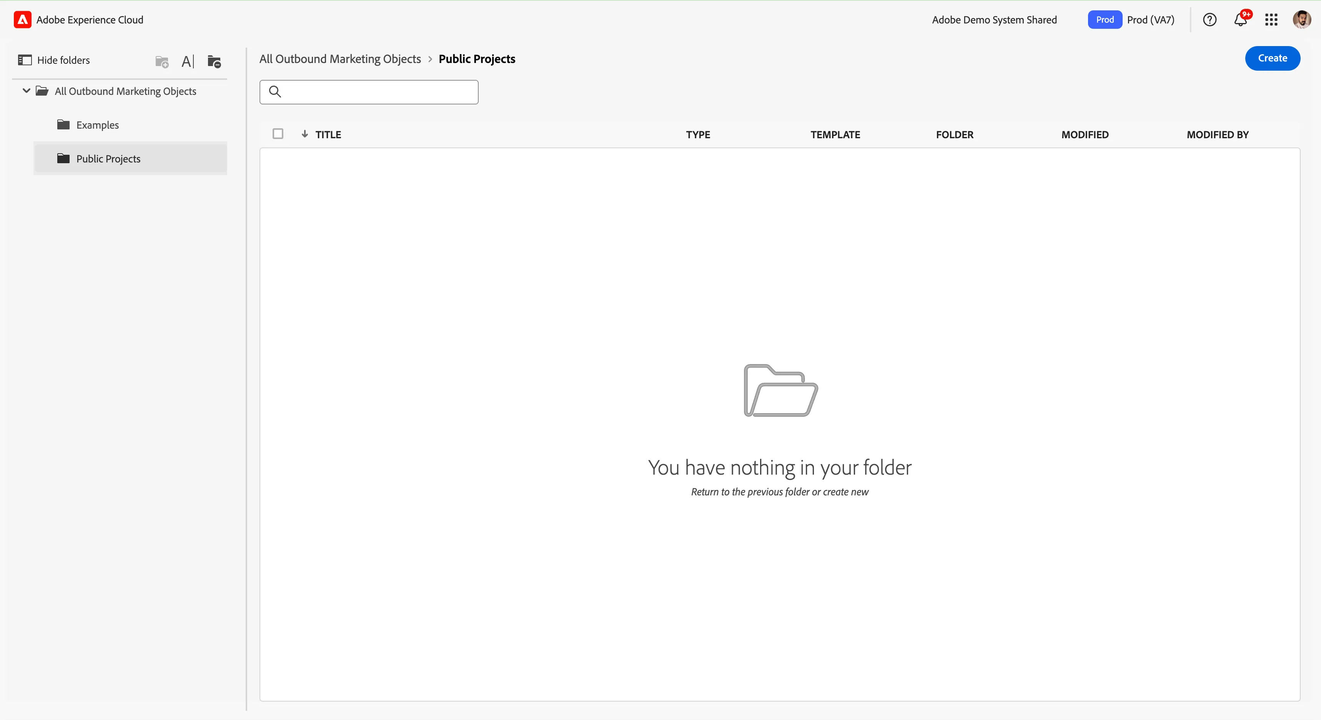
Task: Click the add new folder icon
Action: (x=161, y=62)
